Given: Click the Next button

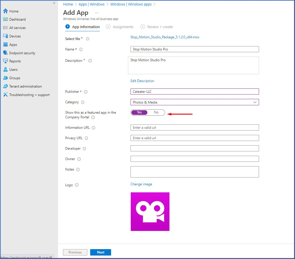Looking at the screenshot, I should coord(100,252).
